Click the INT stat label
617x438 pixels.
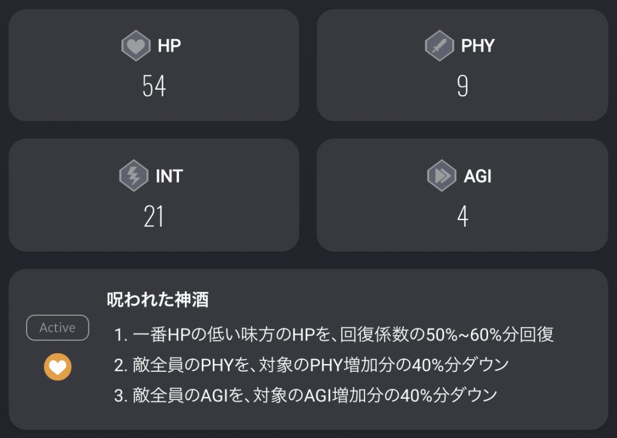(x=169, y=177)
